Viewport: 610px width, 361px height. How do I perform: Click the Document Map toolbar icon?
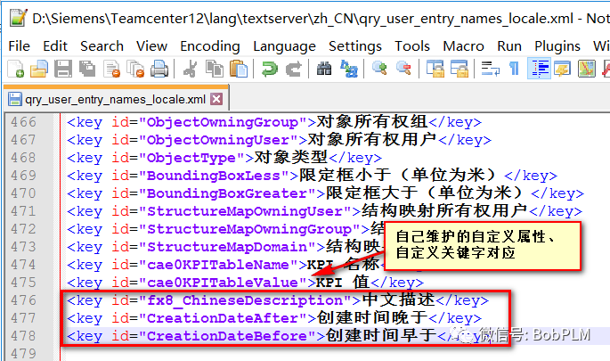click(587, 69)
